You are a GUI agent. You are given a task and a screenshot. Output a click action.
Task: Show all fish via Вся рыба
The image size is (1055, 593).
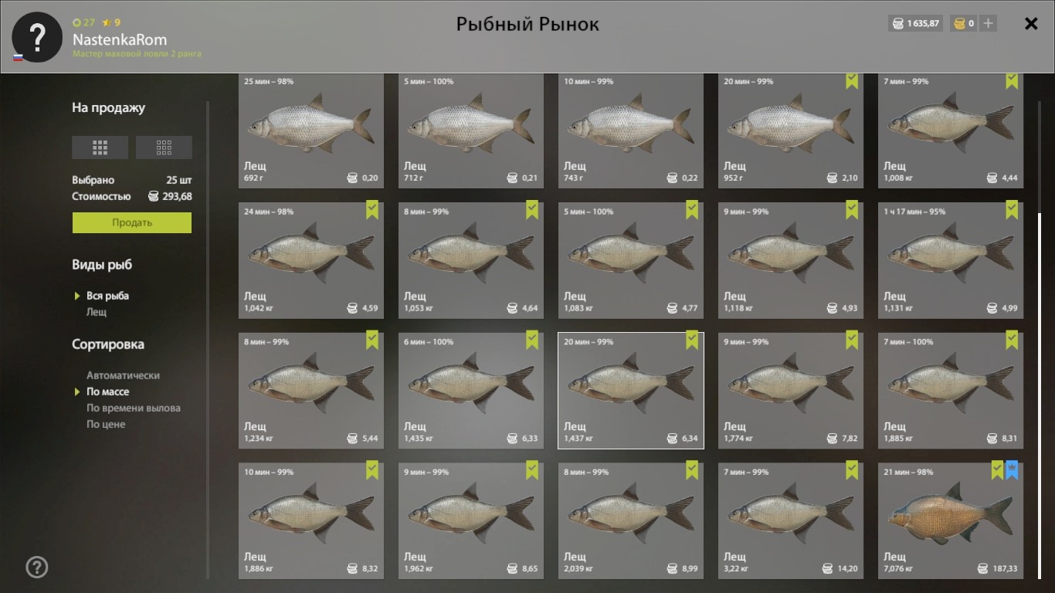point(107,296)
